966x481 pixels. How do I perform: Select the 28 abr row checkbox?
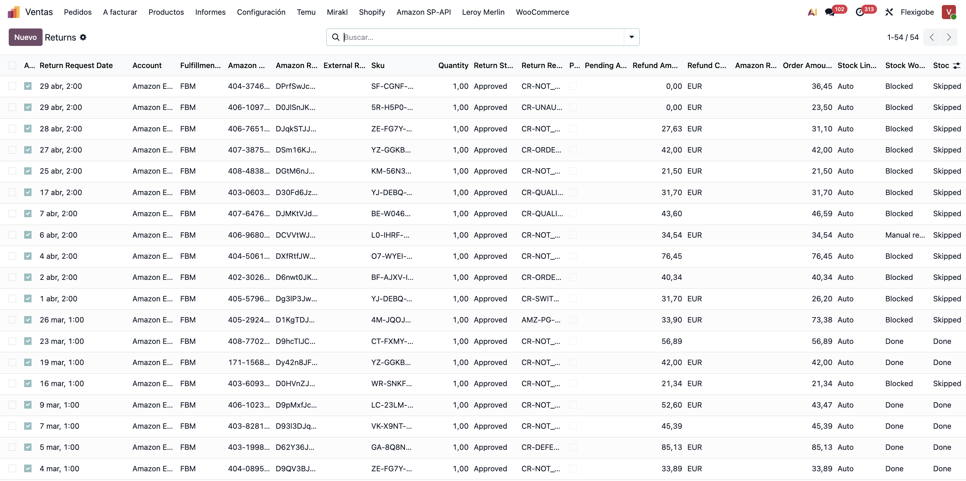12,128
